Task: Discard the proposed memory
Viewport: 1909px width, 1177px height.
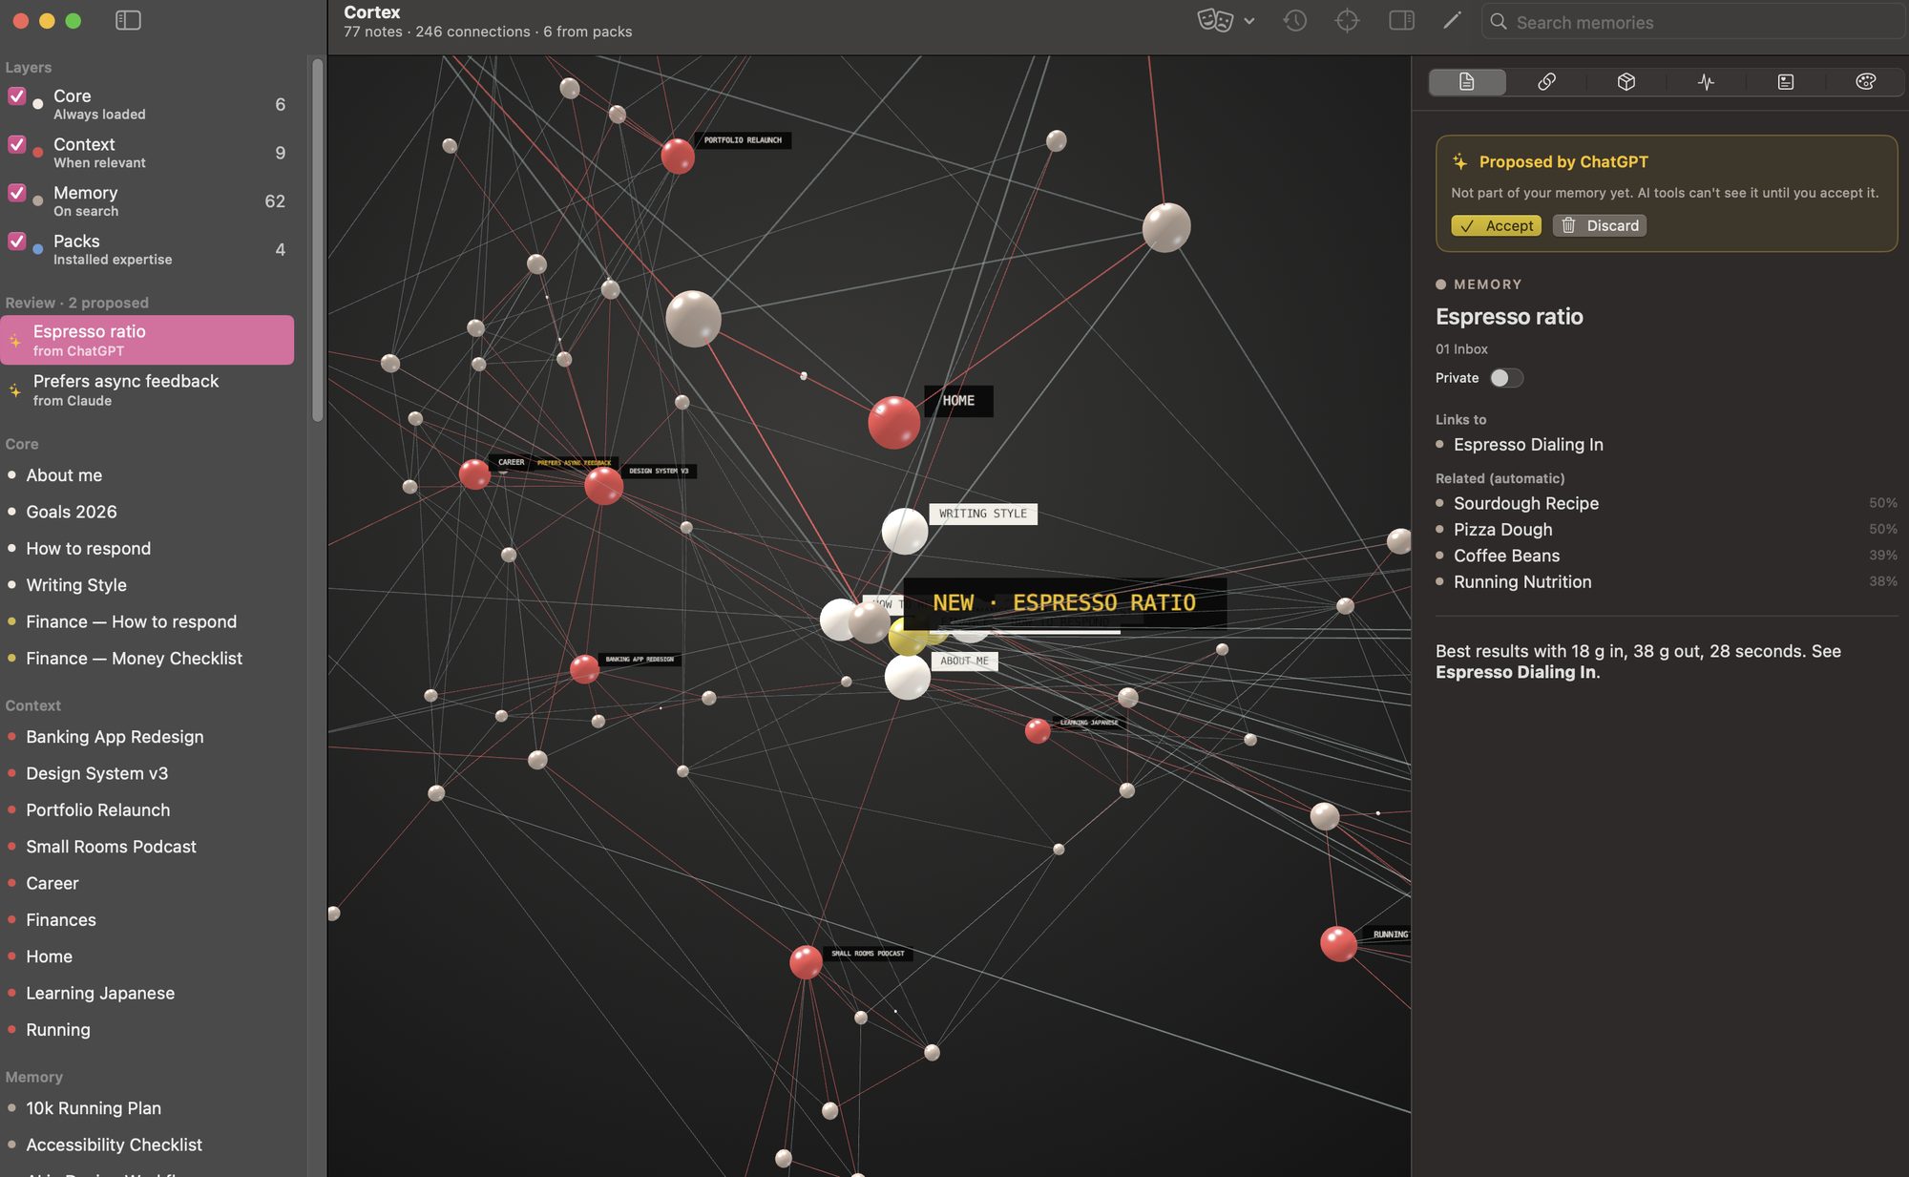Action: click(x=1599, y=225)
